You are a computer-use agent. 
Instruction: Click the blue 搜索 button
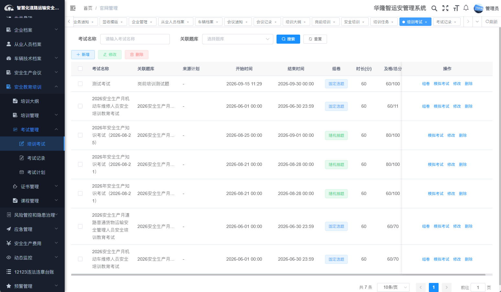[x=288, y=39]
